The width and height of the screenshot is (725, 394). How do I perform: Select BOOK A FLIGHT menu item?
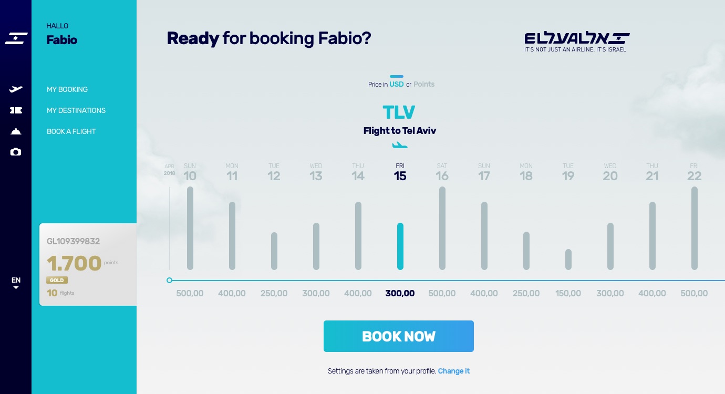pyautogui.click(x=71, y=131)
